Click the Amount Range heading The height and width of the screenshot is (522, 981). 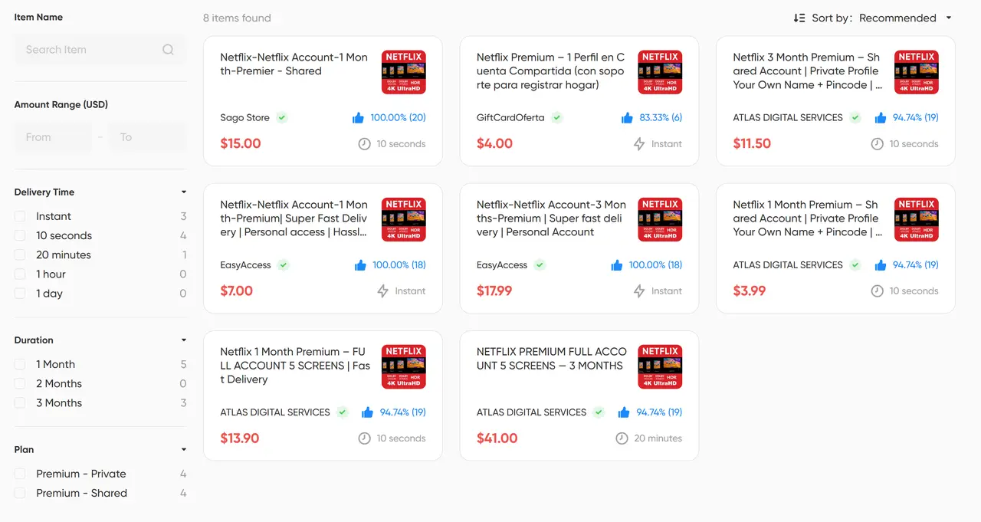[x=60, y=104]
